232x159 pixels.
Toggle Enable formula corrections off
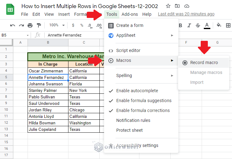(143, 110)
